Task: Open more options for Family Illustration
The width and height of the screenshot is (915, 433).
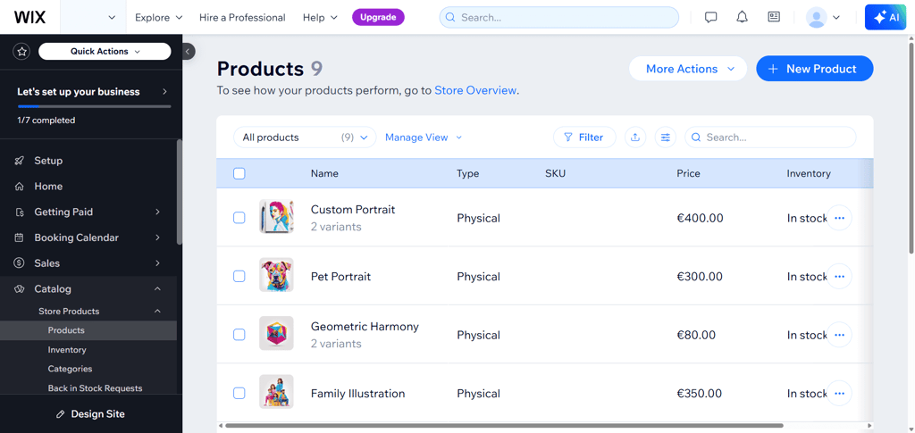Action: 840,394
